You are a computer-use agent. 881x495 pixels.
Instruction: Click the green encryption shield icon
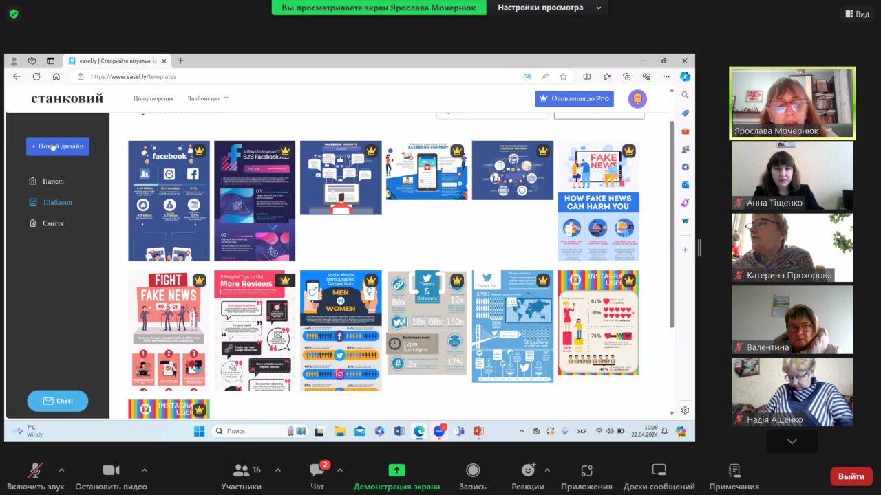(x=14, y=14)
